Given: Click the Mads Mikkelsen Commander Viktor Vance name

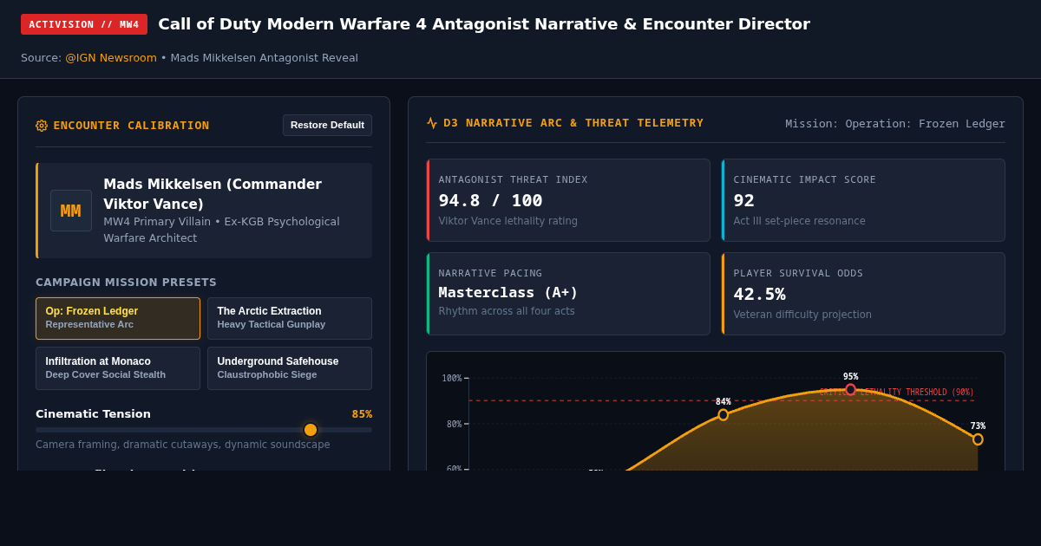Looking at the screenshot, I should (213, 194).
